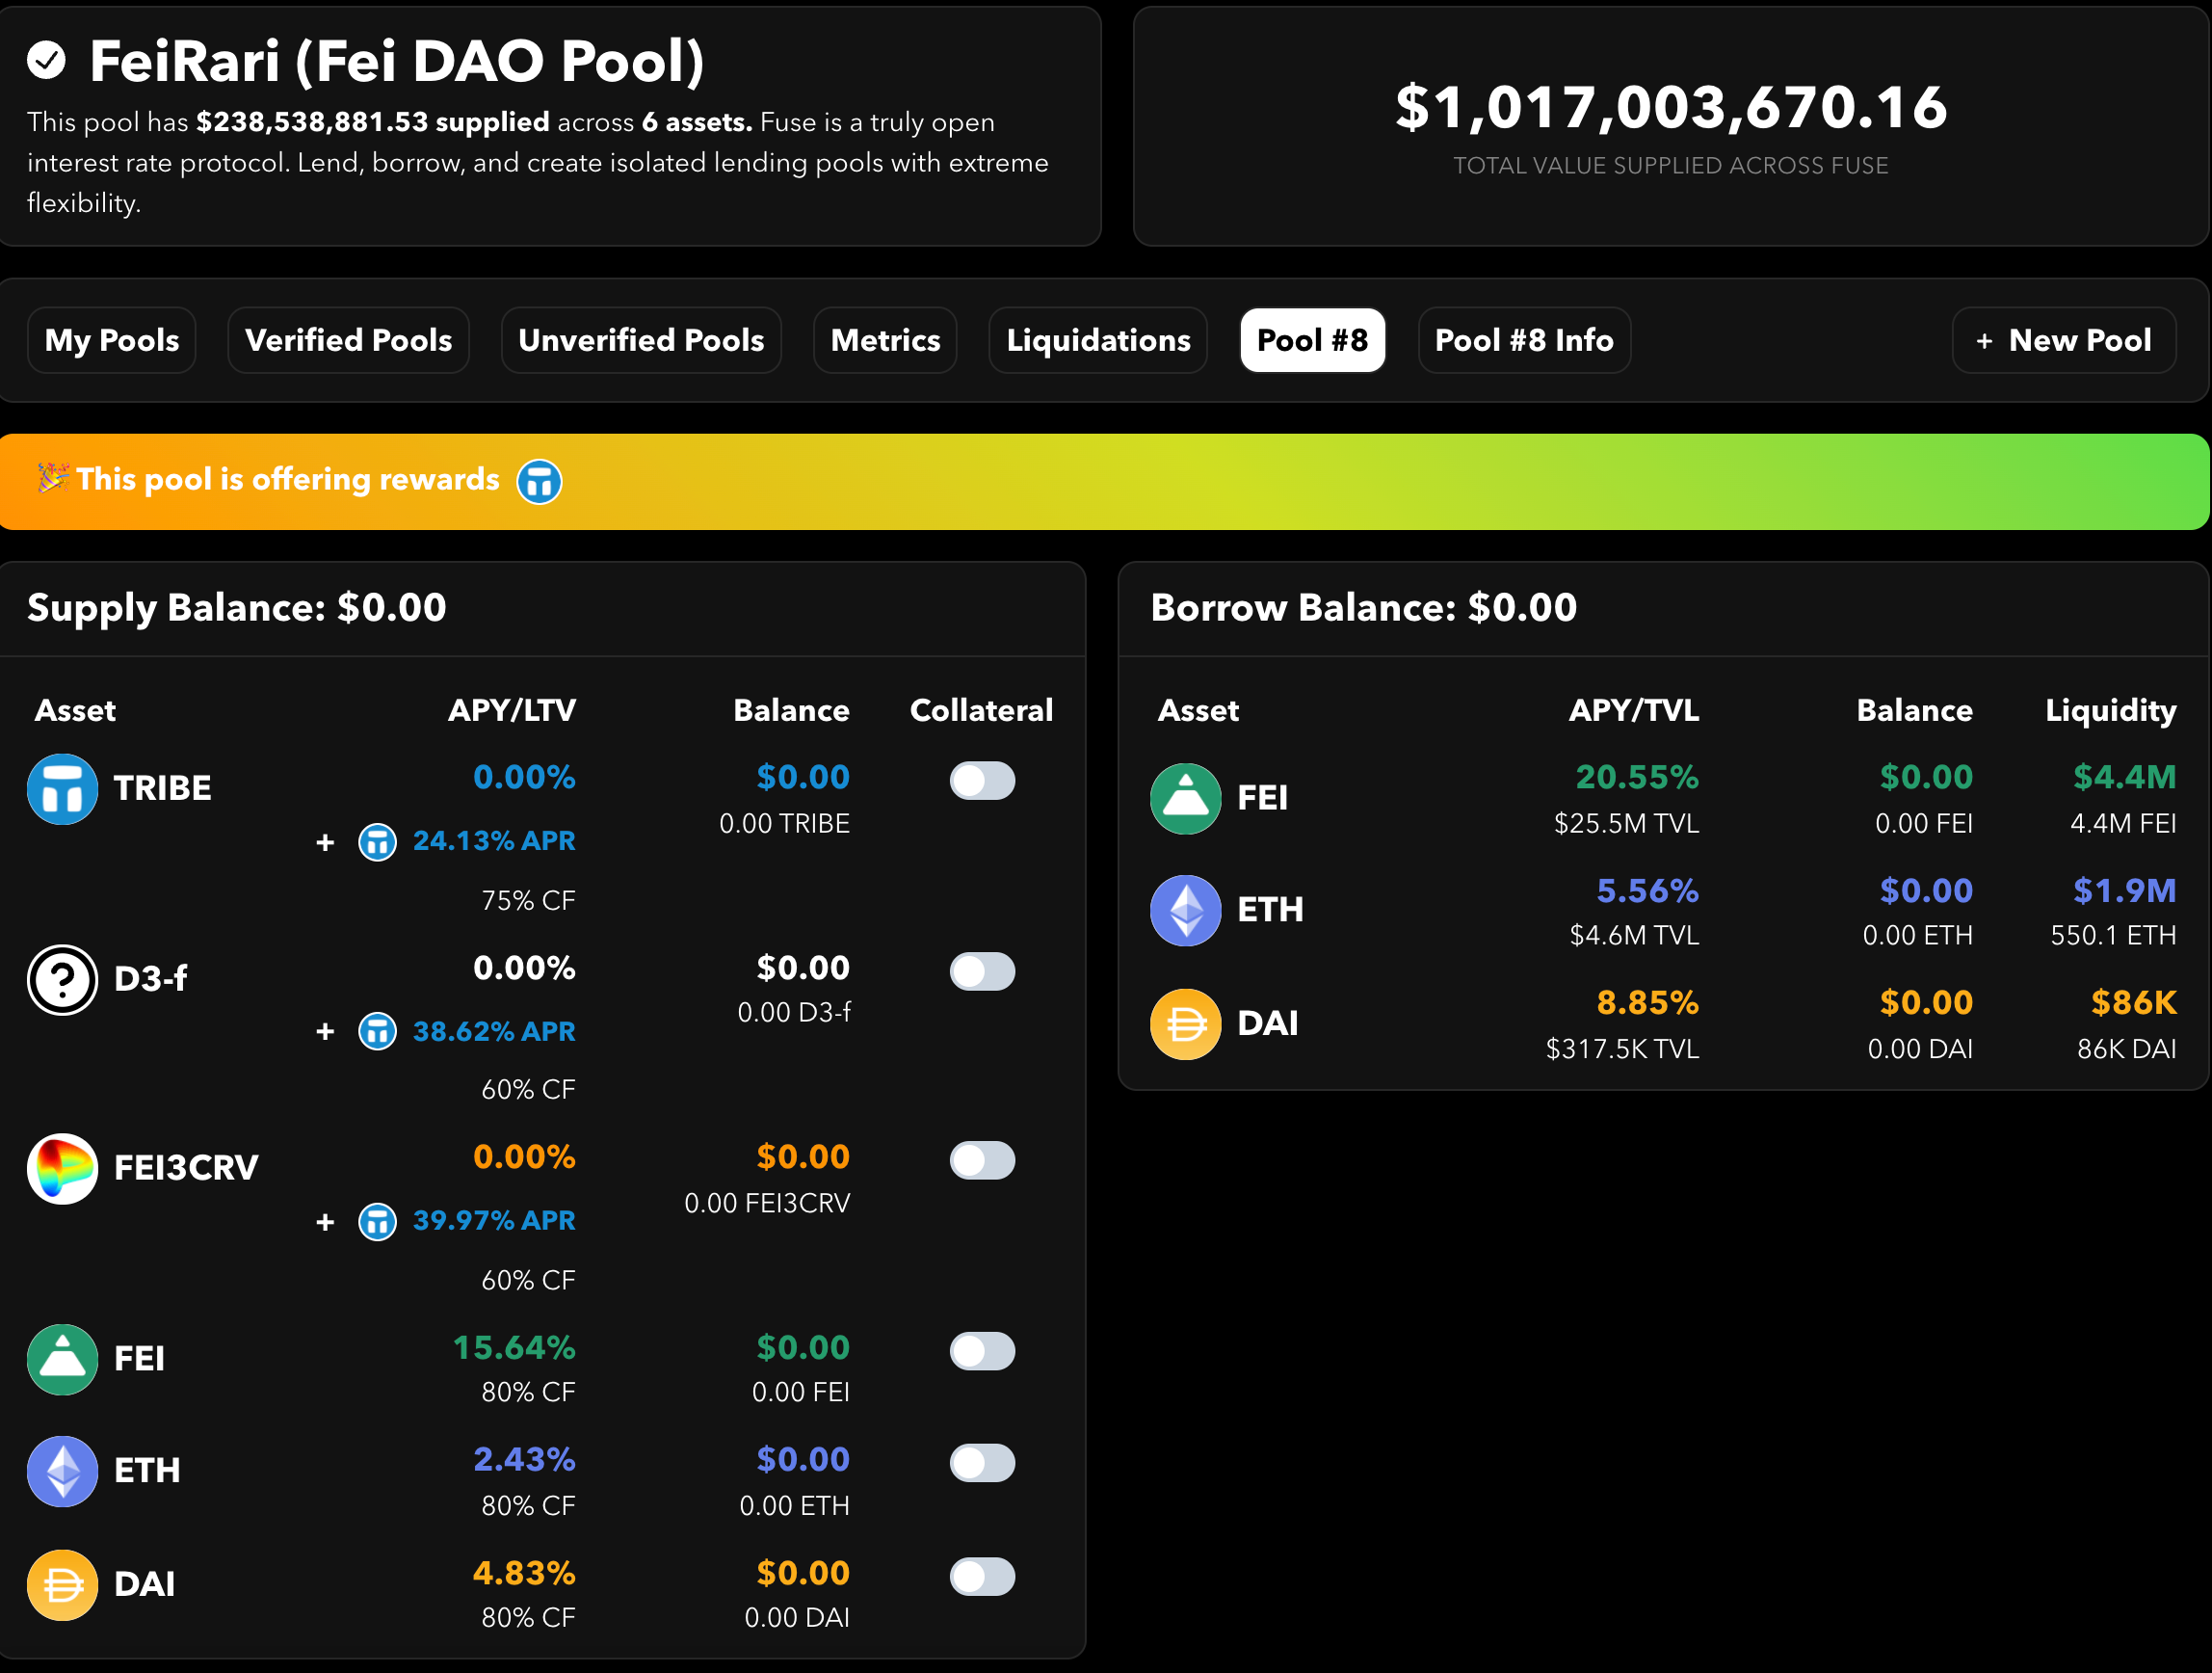The width and height of the screenshot is (2212, 1673).
Task: Click reward icon next to 38.62% APR
Action: (x=377, y=1031)
